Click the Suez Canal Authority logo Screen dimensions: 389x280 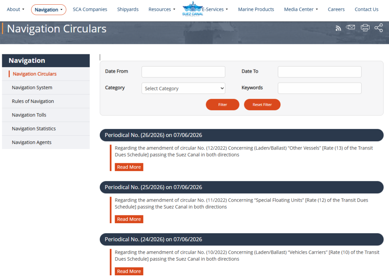pos(192,9)
